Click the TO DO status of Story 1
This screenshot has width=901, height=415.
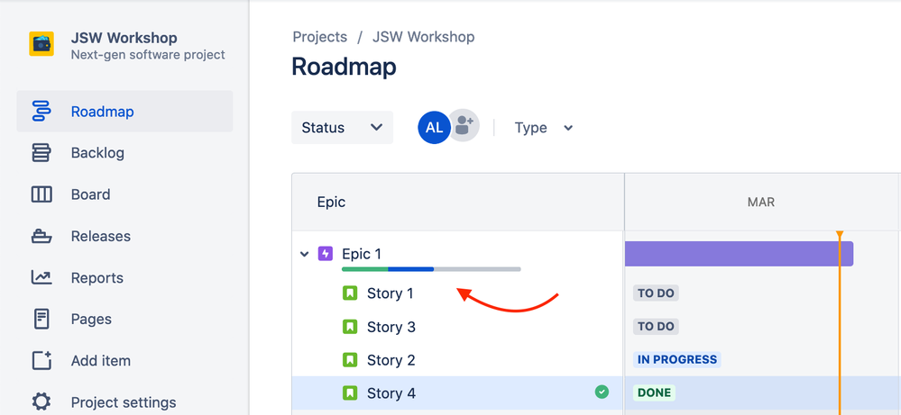point(656,293)
